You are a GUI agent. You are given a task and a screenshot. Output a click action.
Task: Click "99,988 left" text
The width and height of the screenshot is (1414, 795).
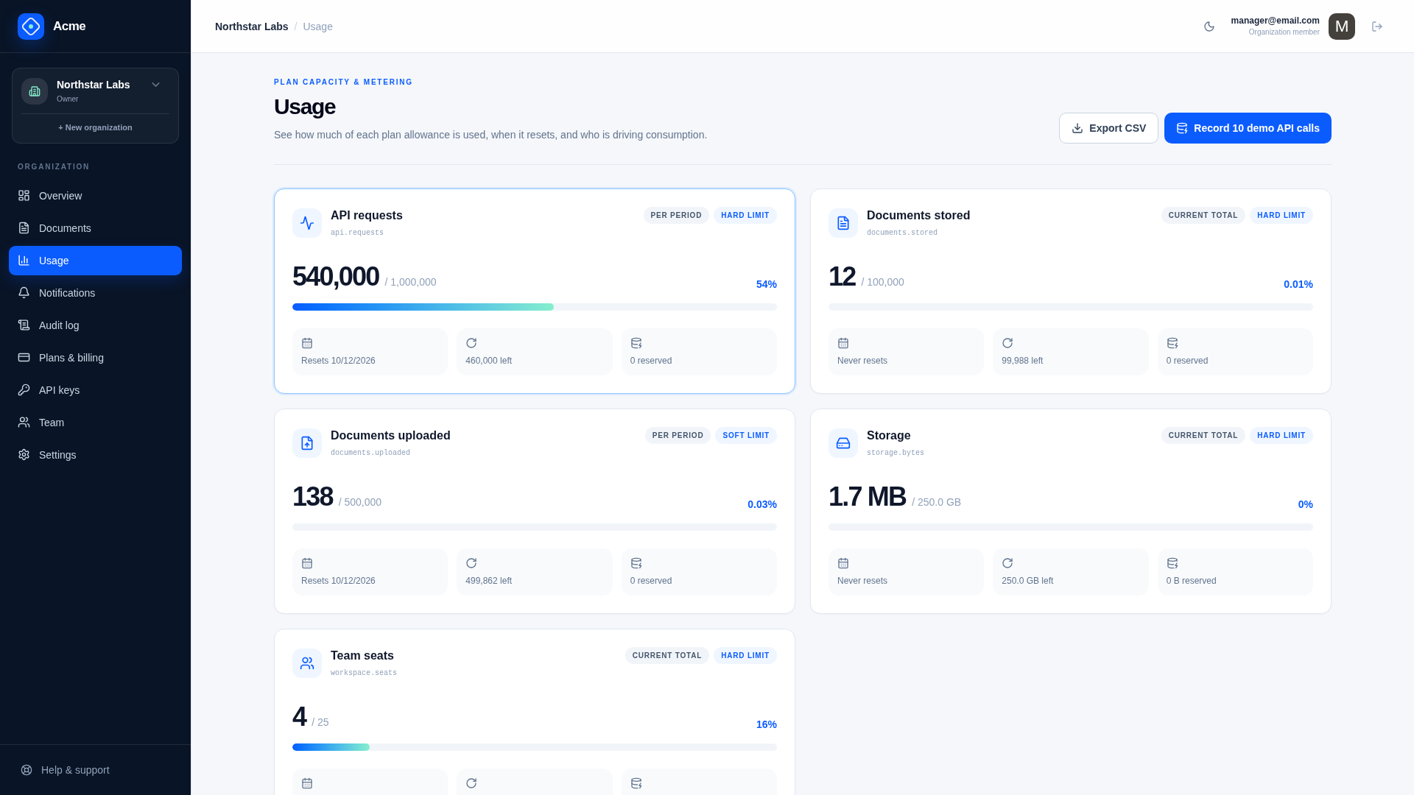[x=1022, y=361]
